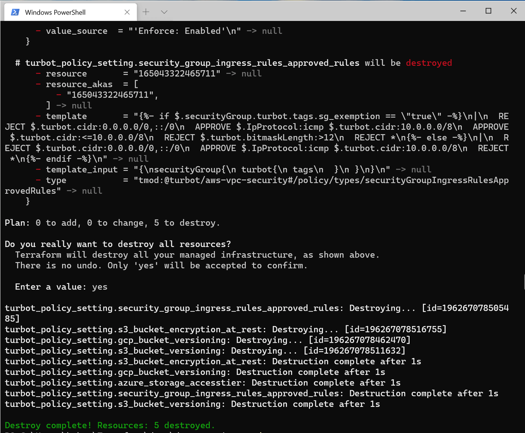Image resolution: width=525 pixels, height=433 pixels.
Task: Select the Windows PowerShell tab
Action: tap(71, 12)
